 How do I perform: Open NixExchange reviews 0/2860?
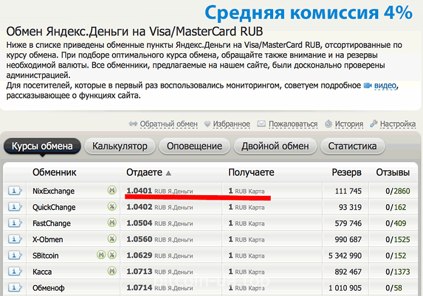tap(398, 191)
